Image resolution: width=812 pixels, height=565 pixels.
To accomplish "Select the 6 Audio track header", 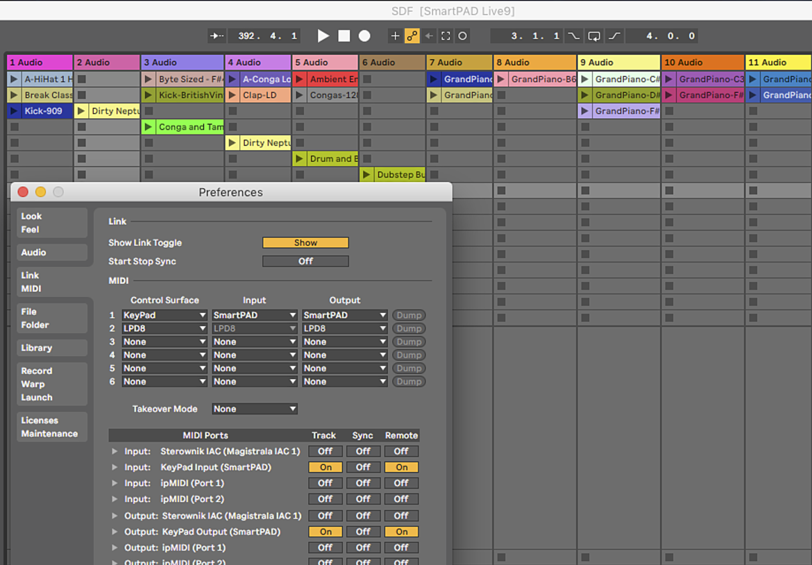I will pos(392,62).
